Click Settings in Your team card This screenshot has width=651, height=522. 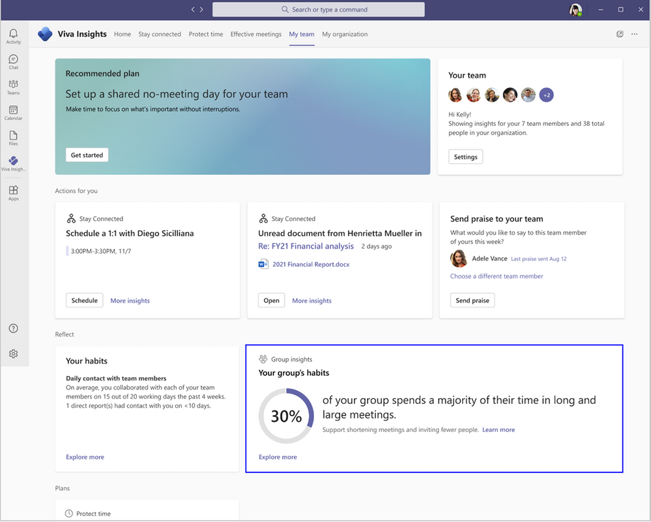point(465,157)
